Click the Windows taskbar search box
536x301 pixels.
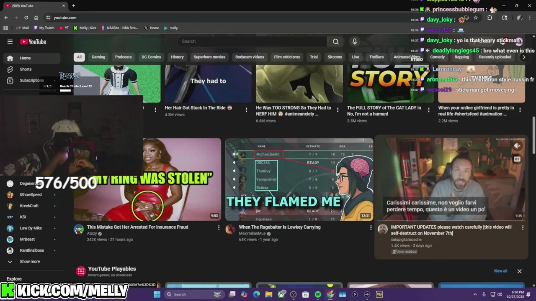tap(193, 294)
